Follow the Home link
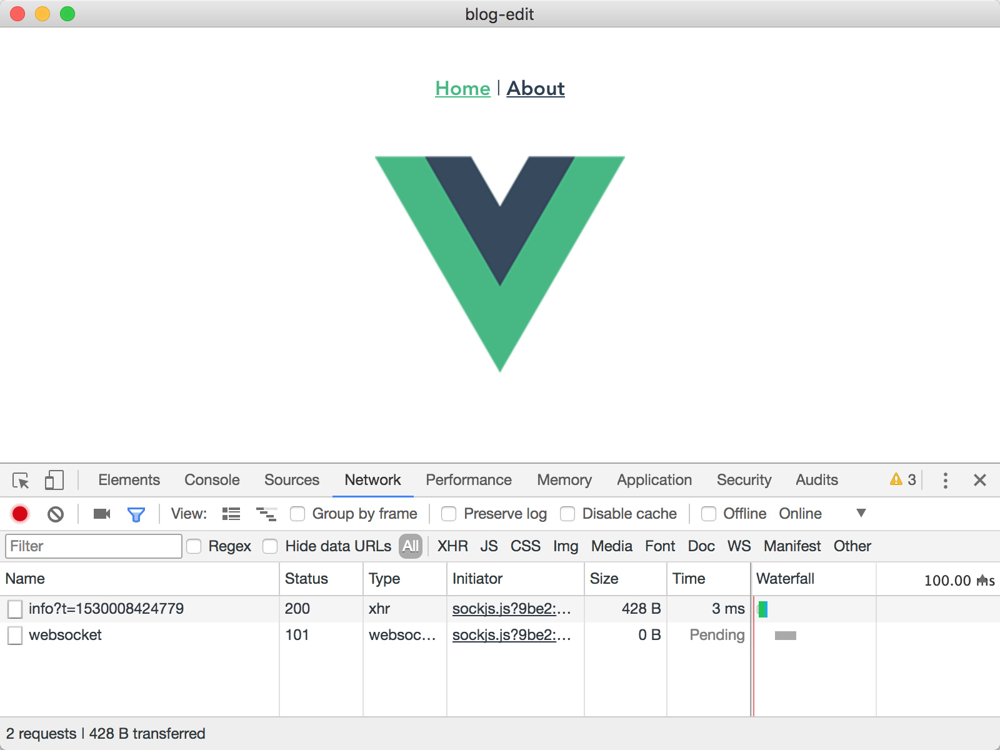This screenshot has width=1000, height=750. [462, 89]
